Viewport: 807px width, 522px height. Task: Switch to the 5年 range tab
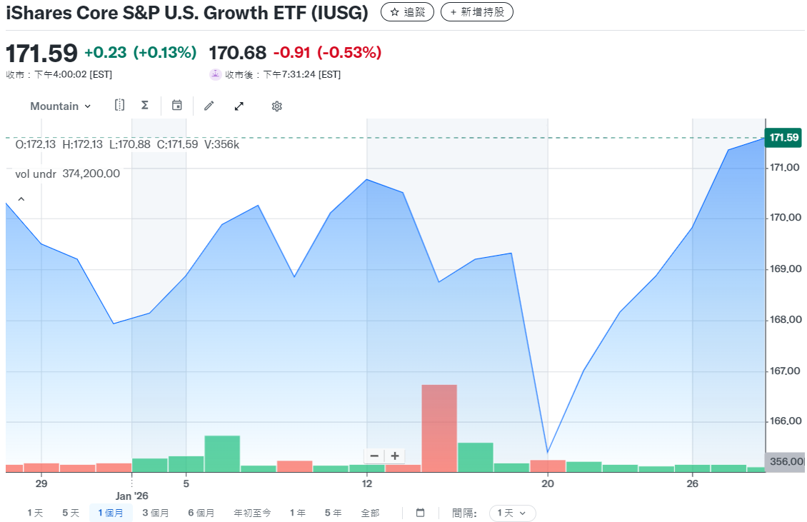click(333, 513)
